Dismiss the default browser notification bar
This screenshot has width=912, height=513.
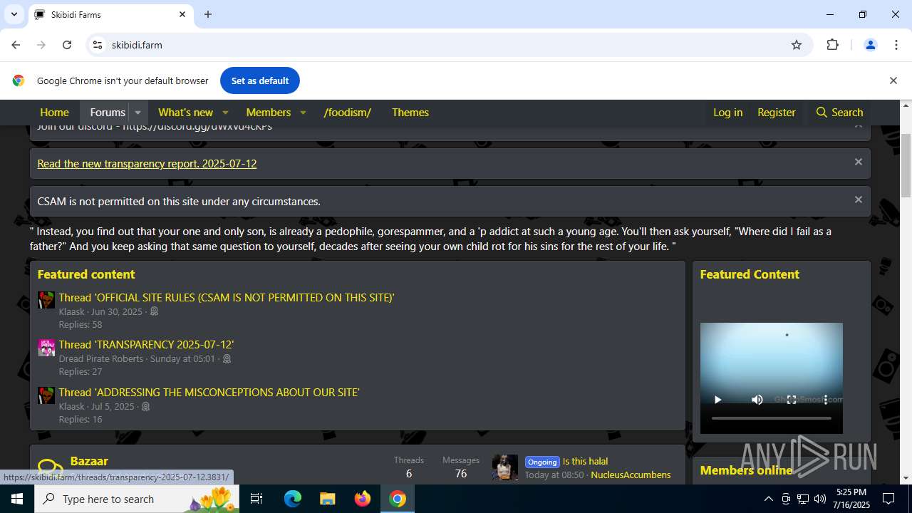tap(893, 81)
